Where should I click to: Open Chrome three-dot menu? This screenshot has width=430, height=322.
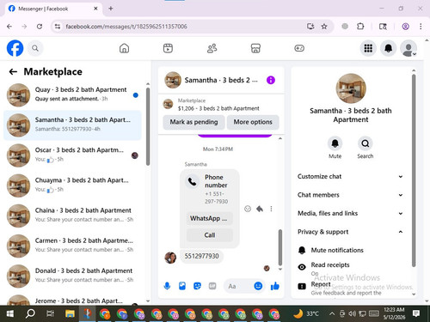(x=421, y=27)
